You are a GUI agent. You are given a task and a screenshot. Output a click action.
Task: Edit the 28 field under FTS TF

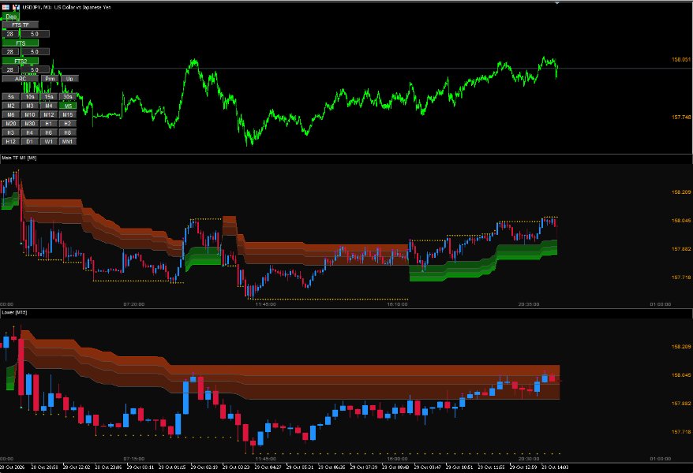coord(10,34)
